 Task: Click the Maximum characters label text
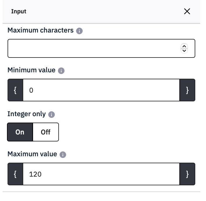pyautogui.click(x=40, y=30)
